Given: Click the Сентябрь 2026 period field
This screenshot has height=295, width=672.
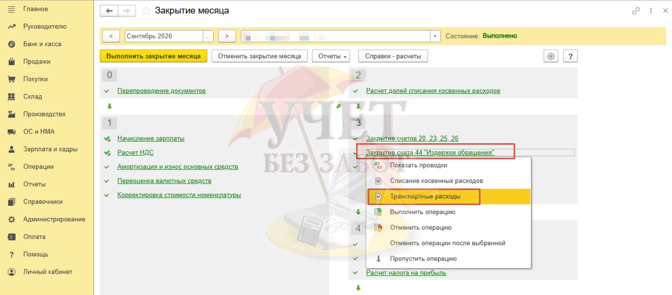Looking at the screenshot, I should click(x=164, y=36).
